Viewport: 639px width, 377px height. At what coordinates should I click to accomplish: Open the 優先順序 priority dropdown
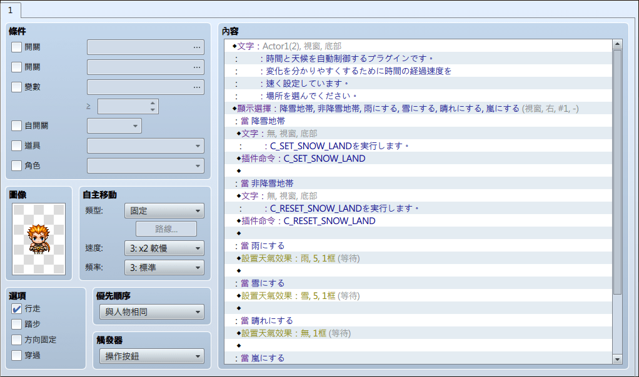tap(152, 312)
